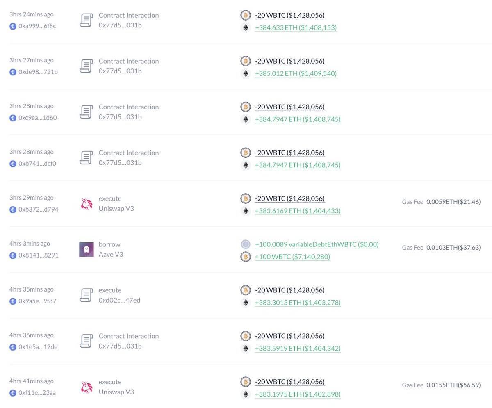
Task: Click the Uniswap unicorn icon at 4hrs 41mins
Action: click(86, 387)
